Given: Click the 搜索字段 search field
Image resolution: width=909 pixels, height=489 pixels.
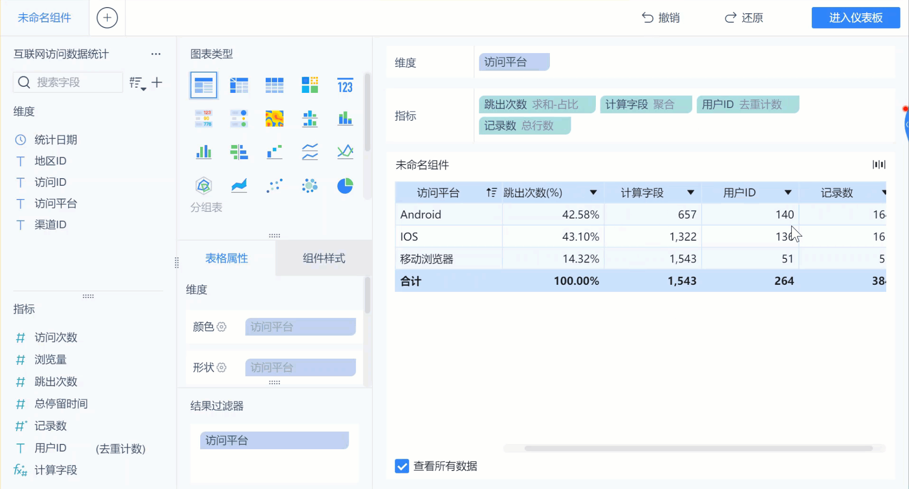Looking at the screenshot, I should 68,82.
